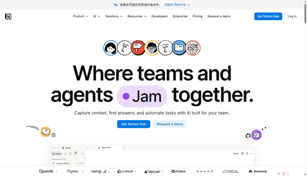Expand the AI dropdown menu
The width and height of the screenshot is (307, 176).
[97, 16]
